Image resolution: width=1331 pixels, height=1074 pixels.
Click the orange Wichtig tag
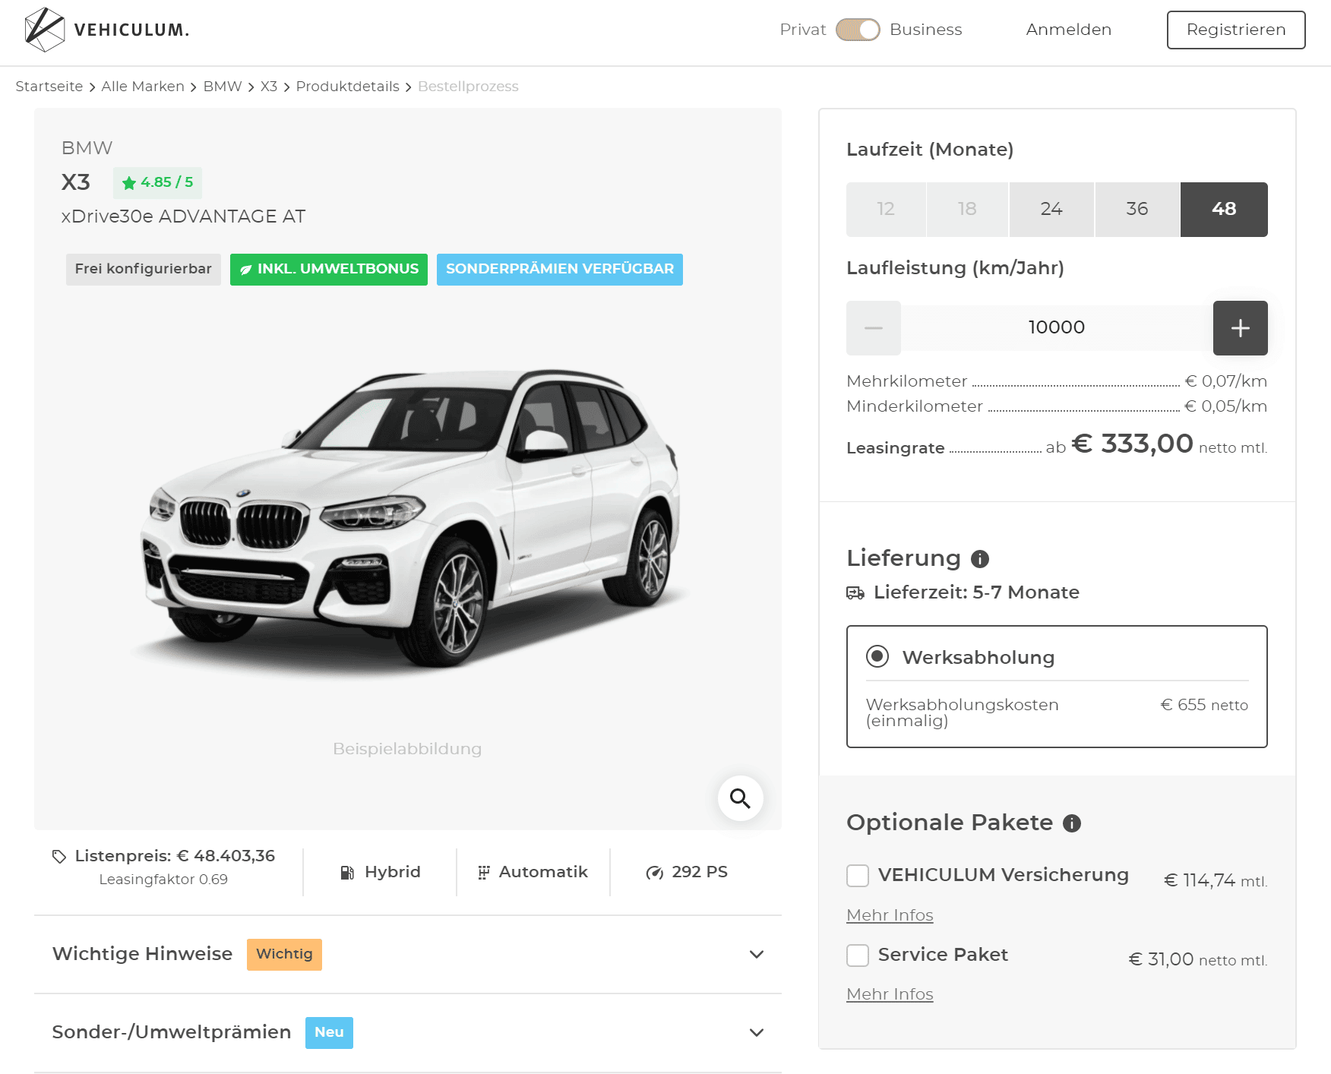click(284, 955)
